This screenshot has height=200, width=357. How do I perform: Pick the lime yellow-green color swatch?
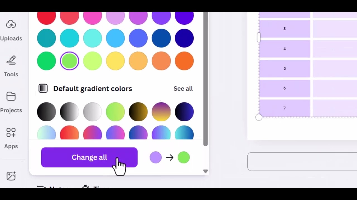[x=92, y=61]
